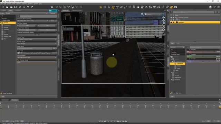Open the File menu

click(1, 4)
